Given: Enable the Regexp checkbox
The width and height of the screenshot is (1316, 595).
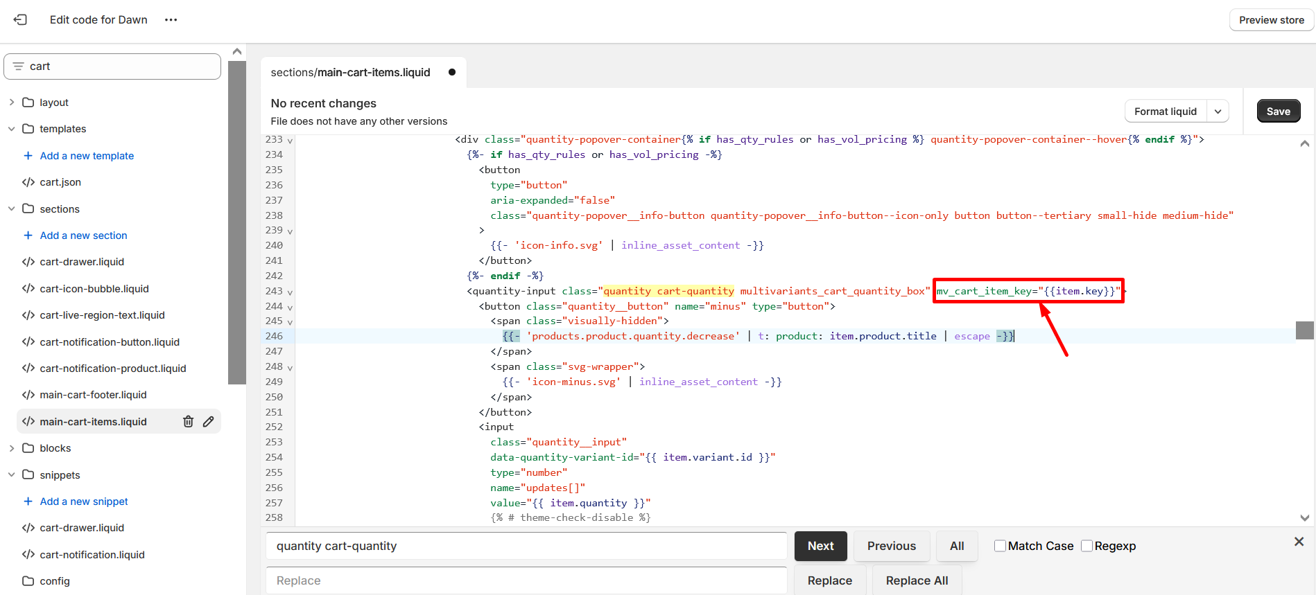Looking at the screenshot, I should [1086, 546].
